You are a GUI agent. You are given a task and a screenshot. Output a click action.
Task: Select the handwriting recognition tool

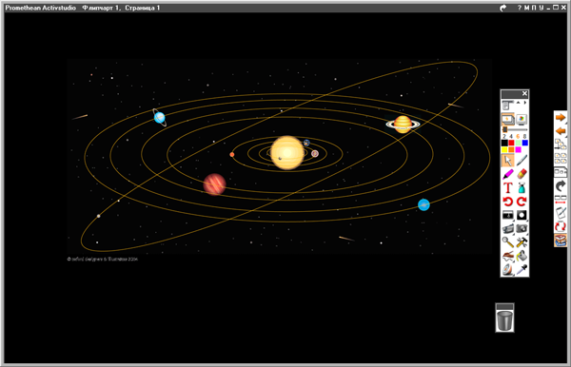click(x=507, y=256)
